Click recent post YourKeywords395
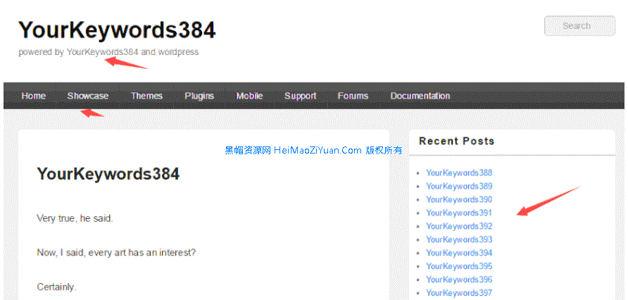The image size is (628, 300). coord(459,266)
